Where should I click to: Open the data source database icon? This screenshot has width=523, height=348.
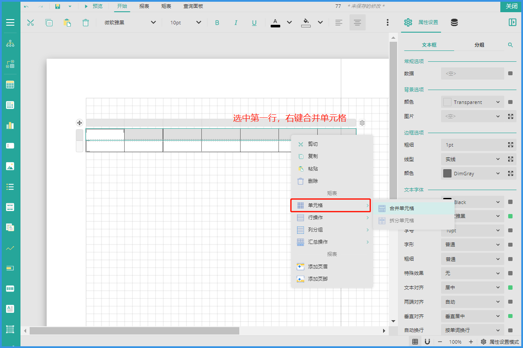454,23
